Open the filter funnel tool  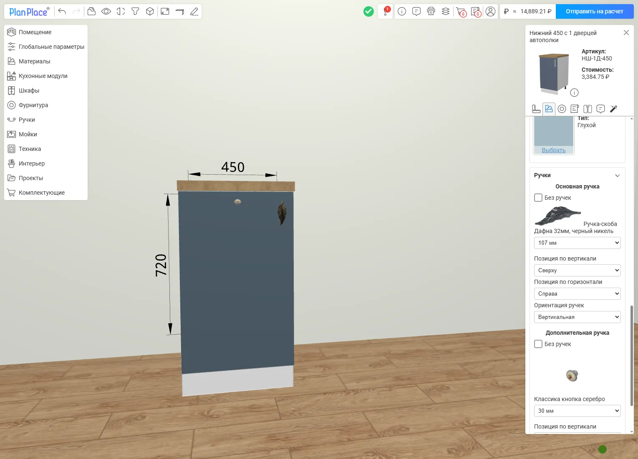coord(135,11)
